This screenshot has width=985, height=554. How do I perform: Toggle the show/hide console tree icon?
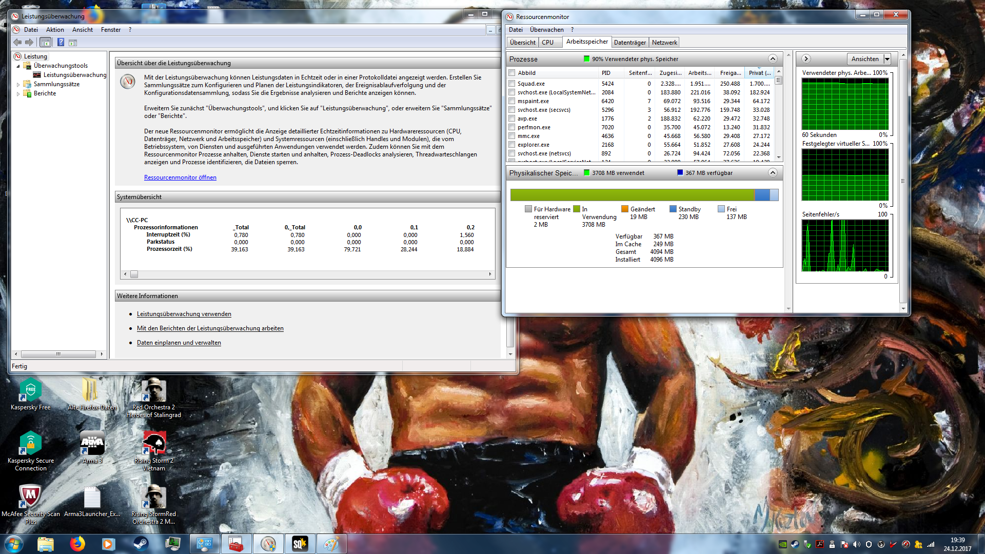pyautogui.click(x=45, y=43)
